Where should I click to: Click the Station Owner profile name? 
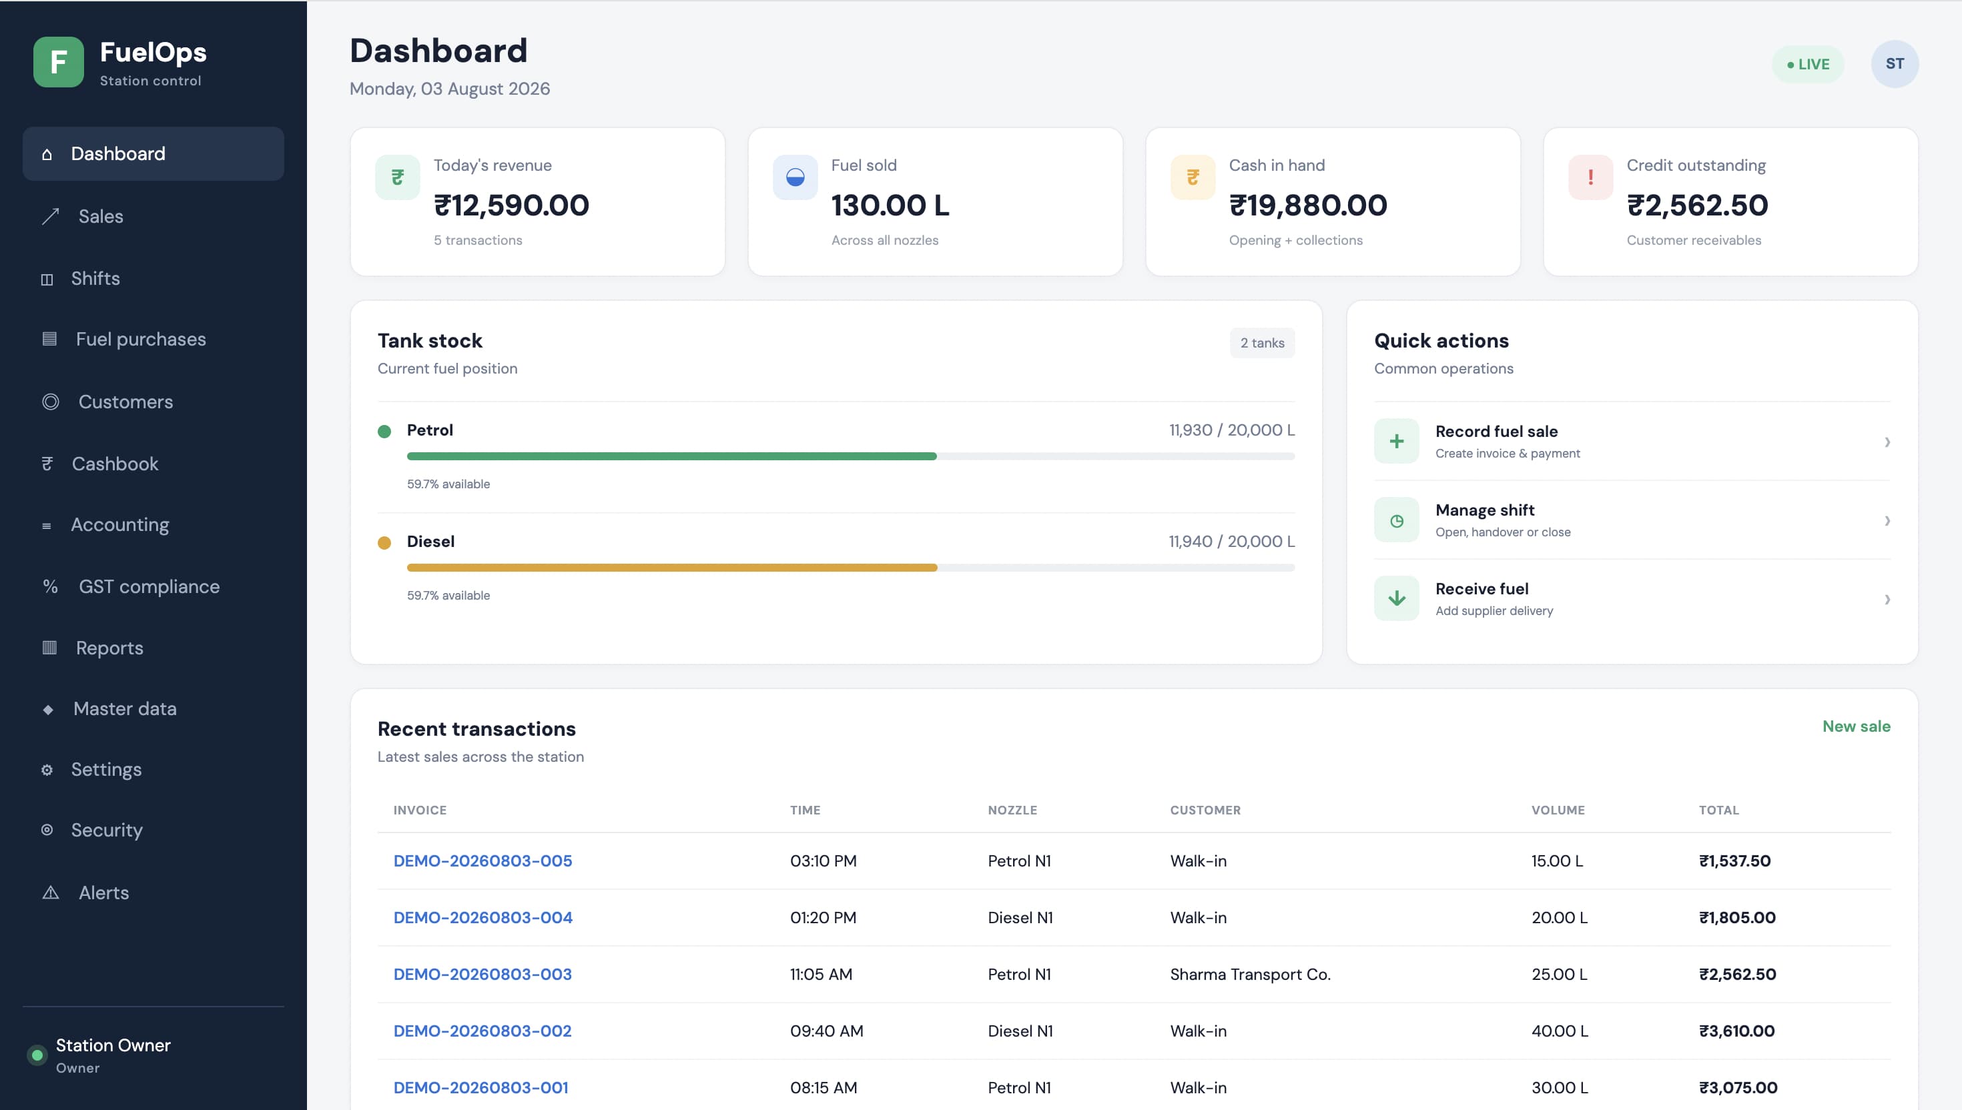(113, 1045)
